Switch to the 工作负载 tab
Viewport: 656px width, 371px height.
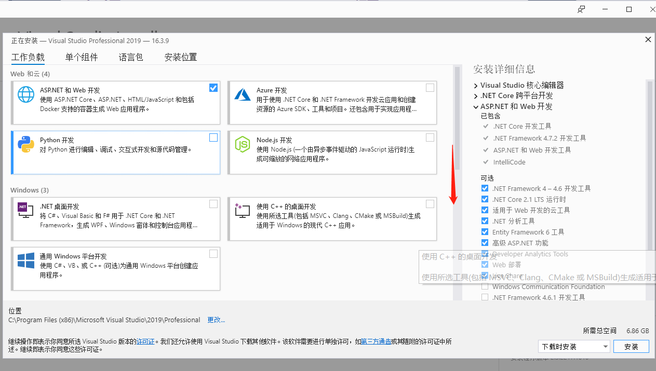(28, 57)
